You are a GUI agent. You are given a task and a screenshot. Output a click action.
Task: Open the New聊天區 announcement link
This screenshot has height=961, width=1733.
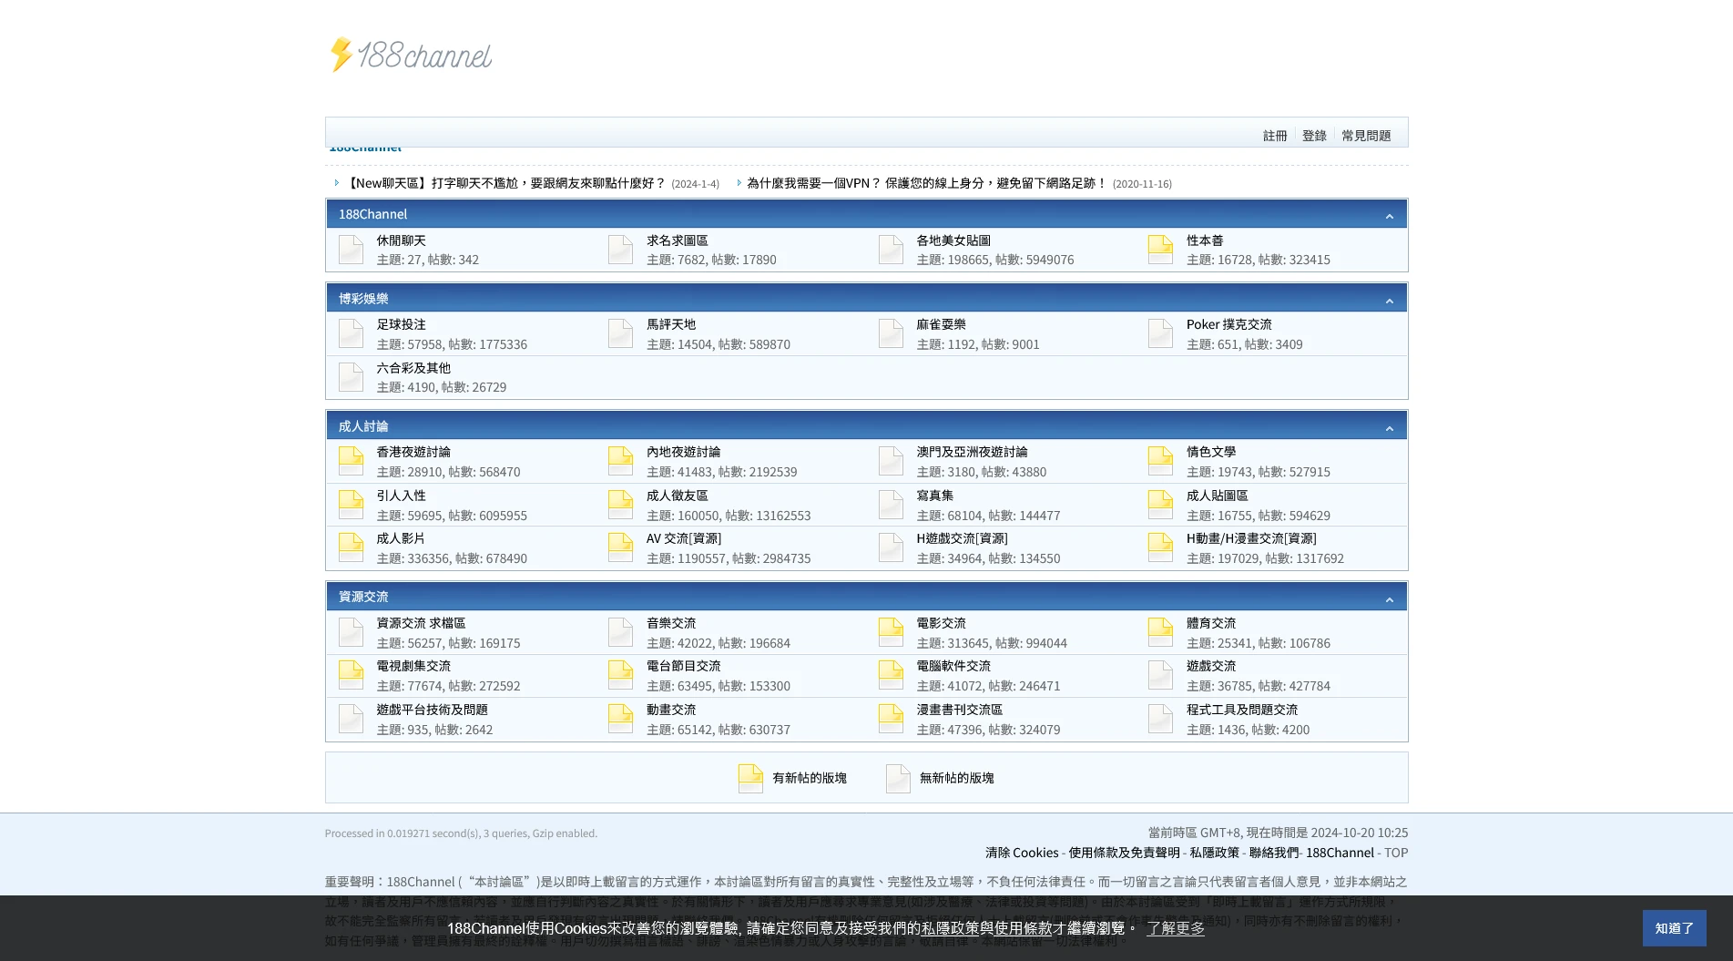[x=505, y=183]
